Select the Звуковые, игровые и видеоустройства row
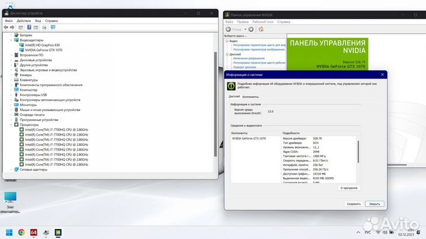Image resolution: width=426 pixels, height=239 pixels. [48, 70]
